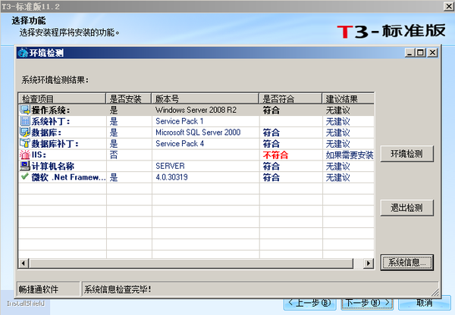Screen dimensions: 455x315
Task: Close the 环境检测 window
Action: [433, 53]
